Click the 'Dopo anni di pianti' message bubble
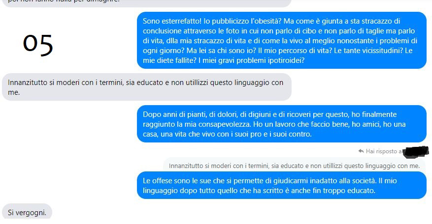 [282, 124]
